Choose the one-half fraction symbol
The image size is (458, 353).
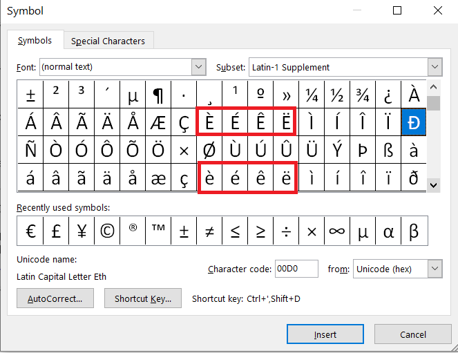click(337, 95)
